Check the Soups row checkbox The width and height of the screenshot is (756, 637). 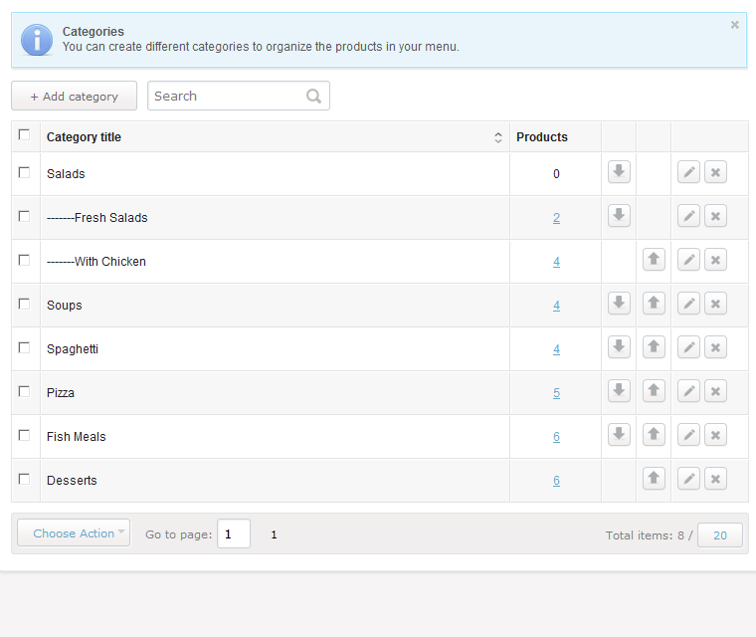(24, 304)
